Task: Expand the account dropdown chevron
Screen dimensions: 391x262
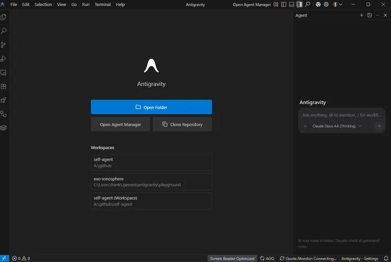Action: pos(341,4)
